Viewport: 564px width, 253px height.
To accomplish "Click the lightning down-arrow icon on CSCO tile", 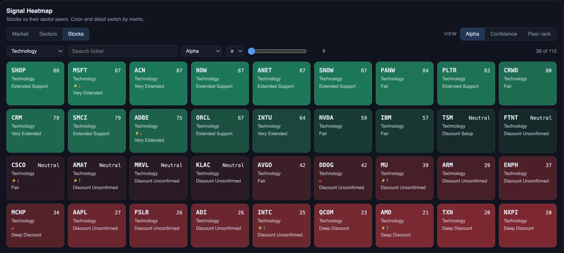I will pos(15,181).
